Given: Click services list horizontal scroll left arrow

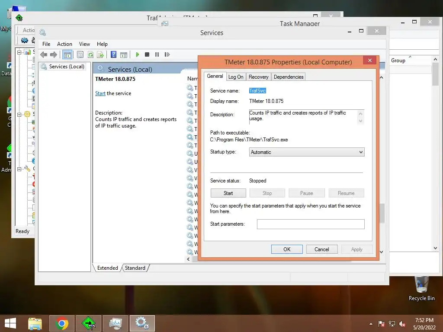Looking at the screenshot, I should tap(189, 259).
